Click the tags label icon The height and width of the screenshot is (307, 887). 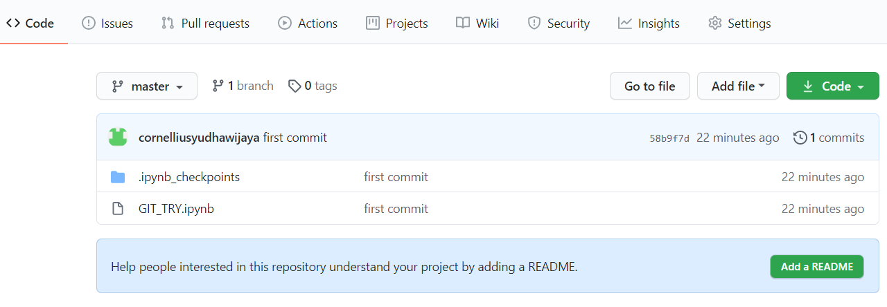tap(295, 86)
